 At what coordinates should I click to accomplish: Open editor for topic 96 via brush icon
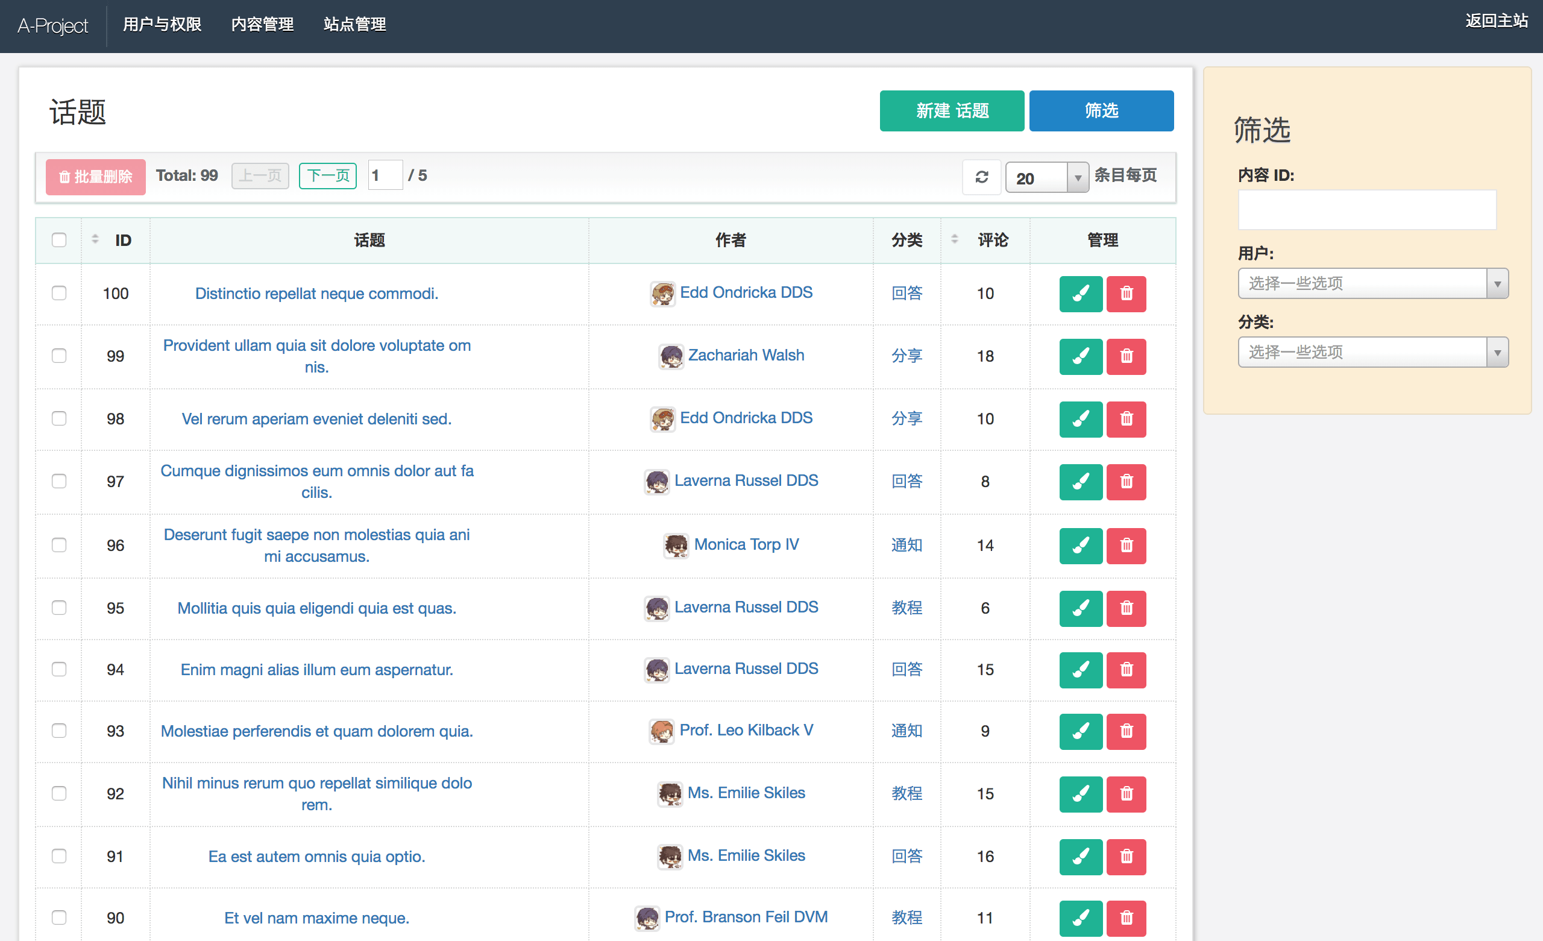1080,546
